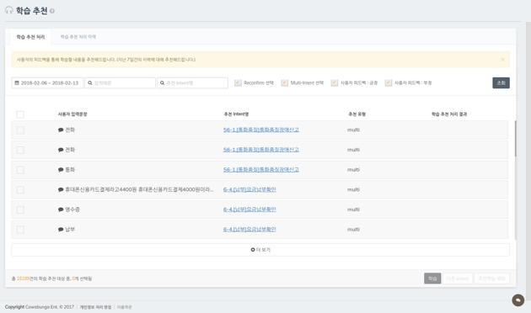This screenshot has height=313, width=531.
Task: Click the 학습 추천 처리 결과 column header
Action: [x=449, y=114]
